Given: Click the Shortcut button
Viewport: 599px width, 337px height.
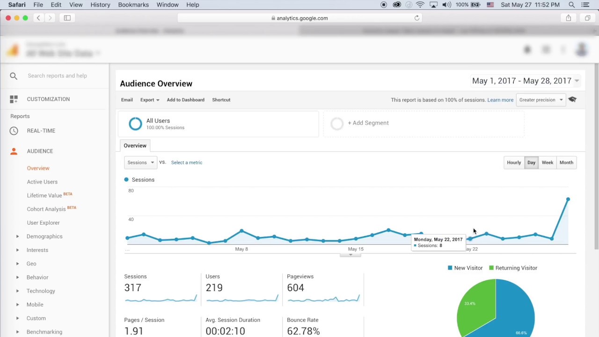Looking at the screenshot, I should [221, 100].
